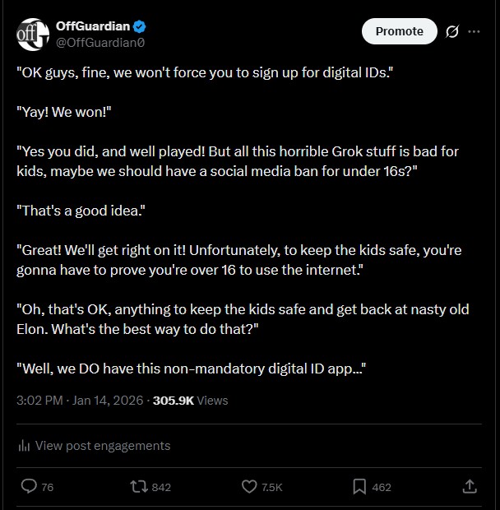
Task: Click the reply speech bubble icon
Action: coord(28,486)
